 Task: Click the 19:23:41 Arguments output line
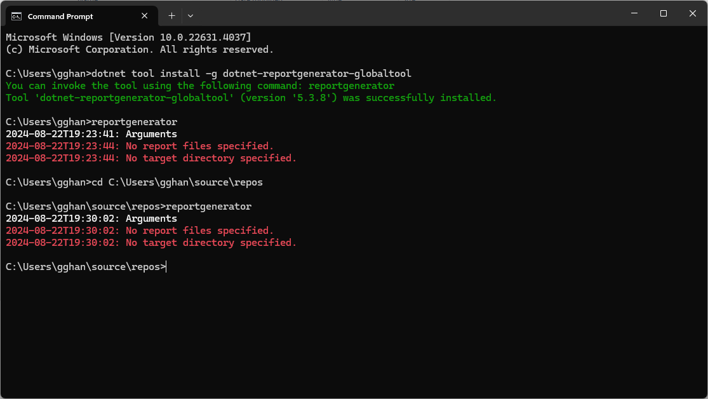(x=91, y=134)
